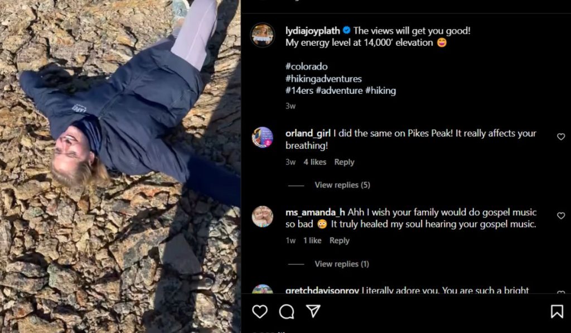This screenshot has height=333, width=571.
Task: Open the #hikingadventures hashtag
Action: pos(323,79)
